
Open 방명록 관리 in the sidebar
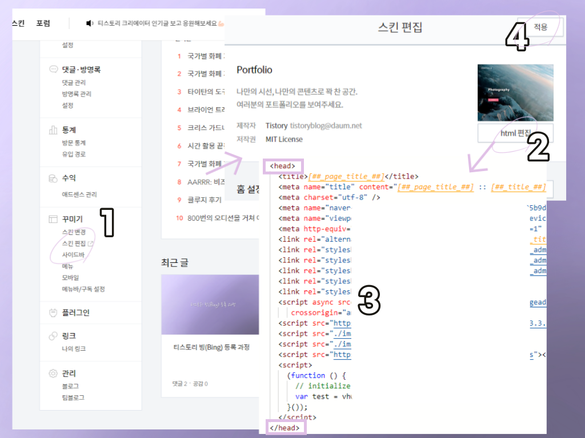pos(77,94)
